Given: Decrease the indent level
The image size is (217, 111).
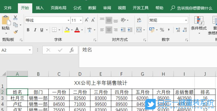Looking at the screenshot, I should coord(123,30).
